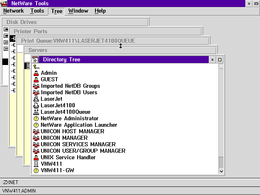Image resolution: width=260 pixels, height=195 pixels.
Task: Click the Directory Tree scrollbar thumb
Action: [x=221, y=162]
